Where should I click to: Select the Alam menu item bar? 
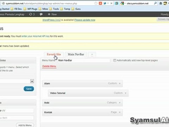click(x=82, y=84)
